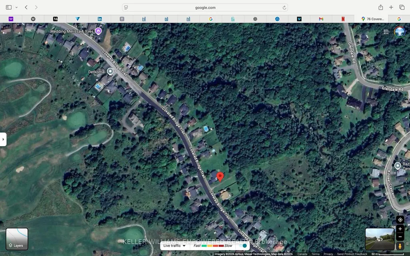The height and width of the screenshot is (256, 410).
Task: Open the Live traffic dropdown
Action: (174, 246)
